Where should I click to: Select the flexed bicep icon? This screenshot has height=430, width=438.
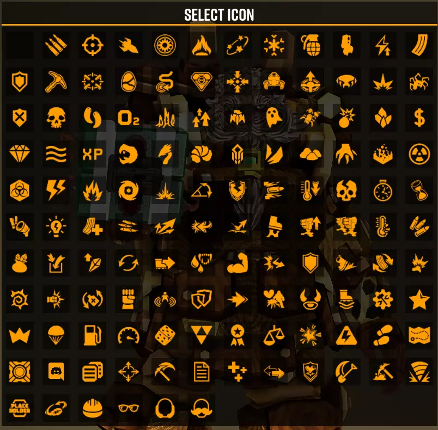tap(238, 263)
